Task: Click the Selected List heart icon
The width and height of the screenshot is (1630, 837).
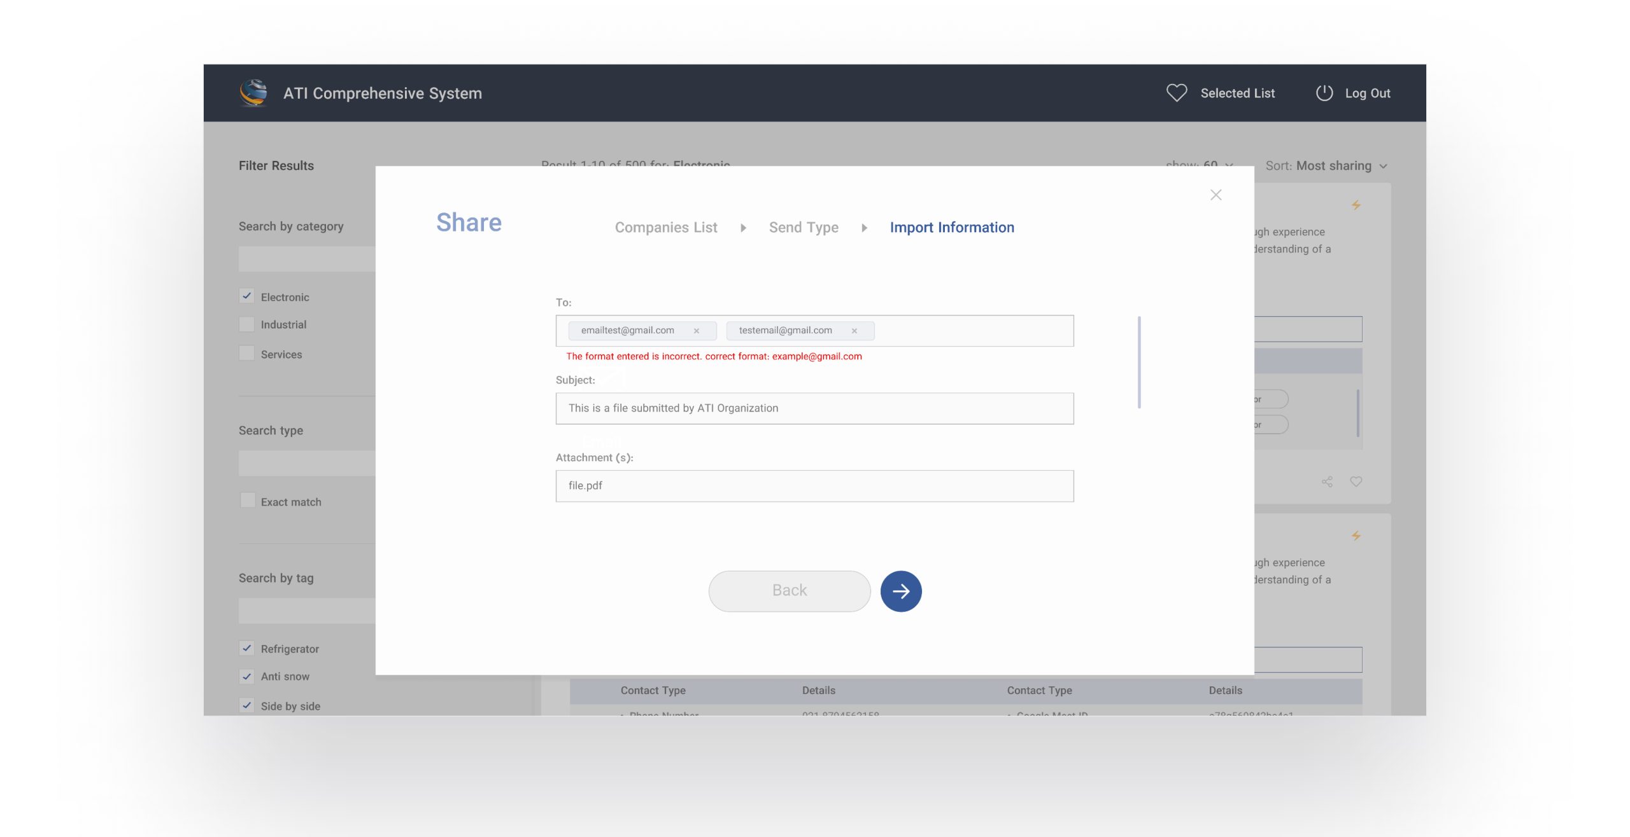Action: coord(1176,93)
